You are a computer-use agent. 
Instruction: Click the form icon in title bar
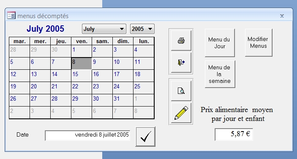[11, 15]
